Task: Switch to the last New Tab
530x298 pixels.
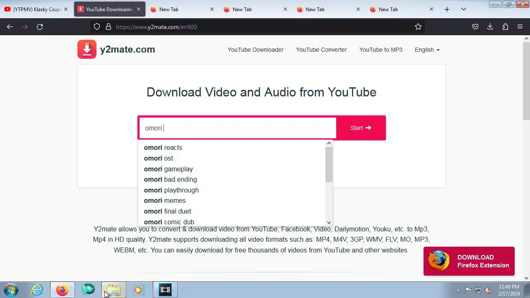Action: (x=402, y=9)
